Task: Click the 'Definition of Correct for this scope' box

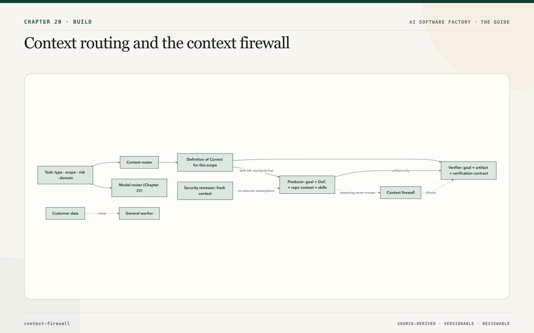Action: point(205,163)
